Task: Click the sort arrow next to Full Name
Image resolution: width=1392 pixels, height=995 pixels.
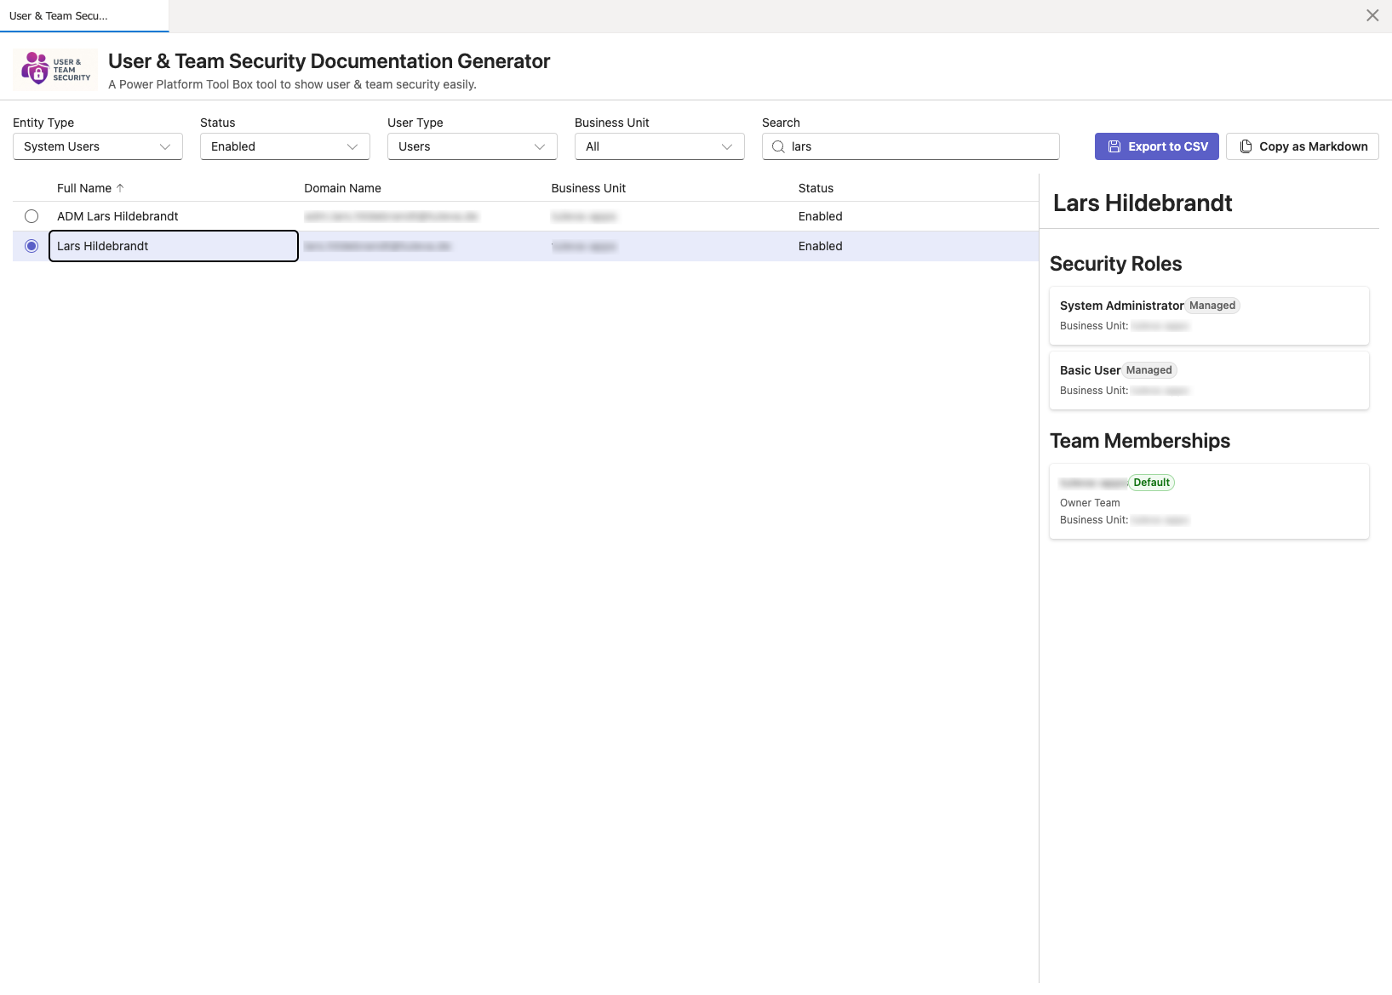Action: tap(121, 187)
